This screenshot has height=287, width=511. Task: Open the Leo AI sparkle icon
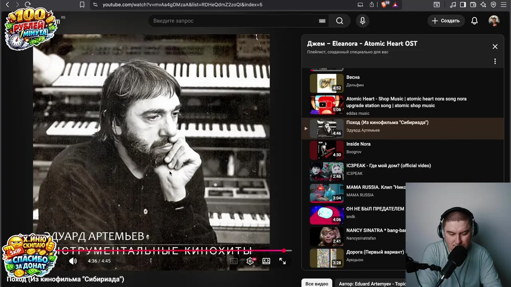(483, 5)
